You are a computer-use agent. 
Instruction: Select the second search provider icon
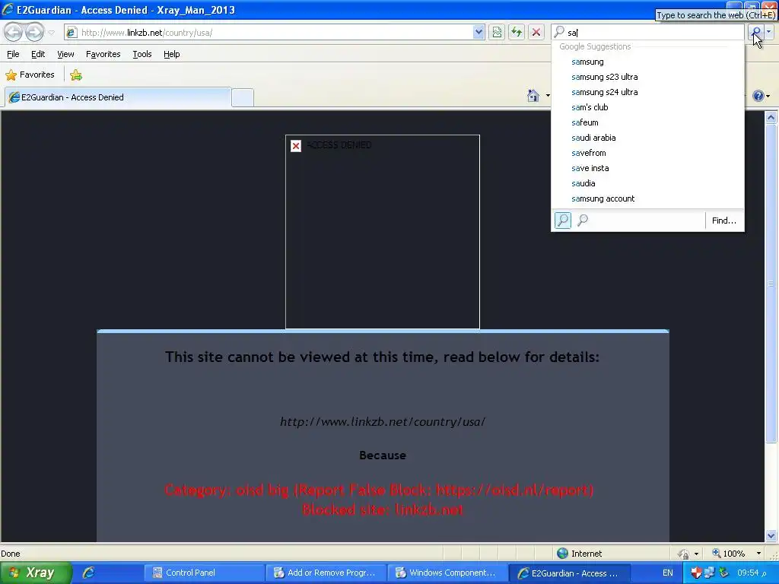pyautogui.click(x=583, y=220)
